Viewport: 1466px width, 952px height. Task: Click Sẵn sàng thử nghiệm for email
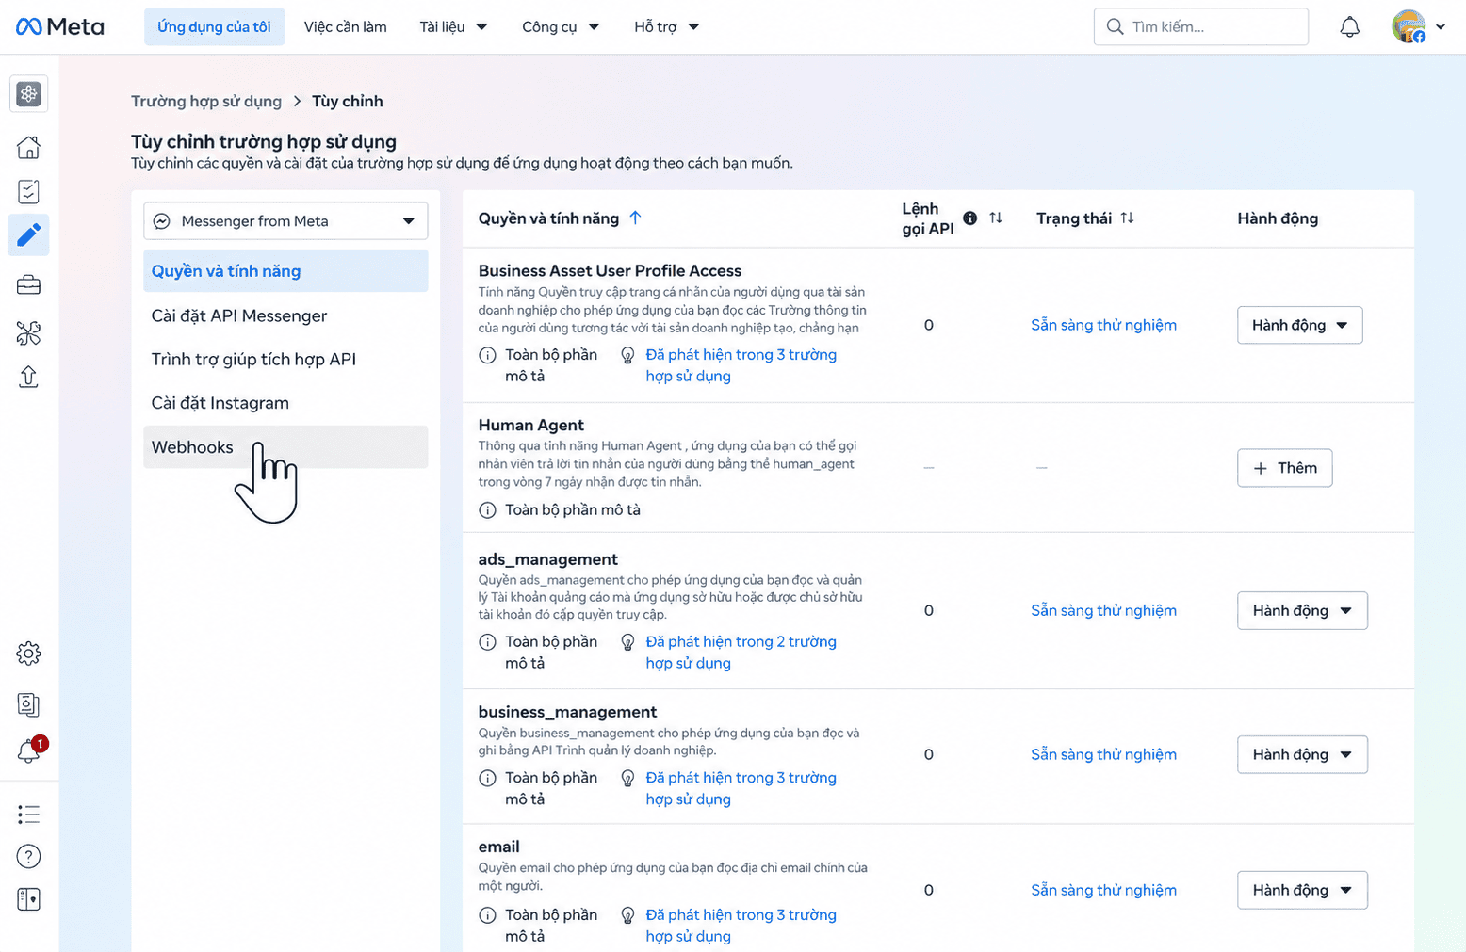(1103, 890)
